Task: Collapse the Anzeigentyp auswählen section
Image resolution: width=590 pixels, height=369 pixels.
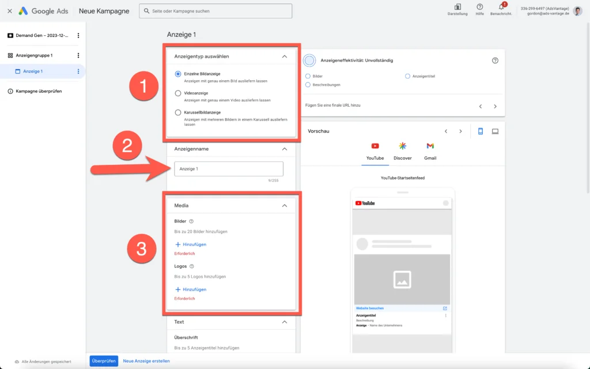Action: click(285, 57)
